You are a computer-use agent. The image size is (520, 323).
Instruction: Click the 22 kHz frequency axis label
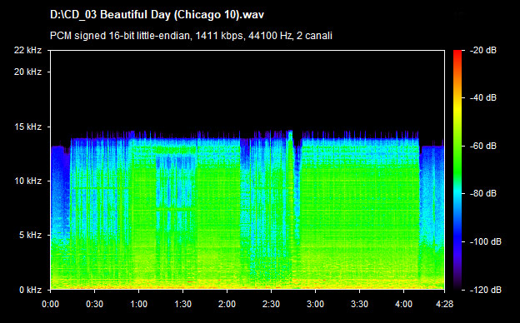tap(27, 50)
